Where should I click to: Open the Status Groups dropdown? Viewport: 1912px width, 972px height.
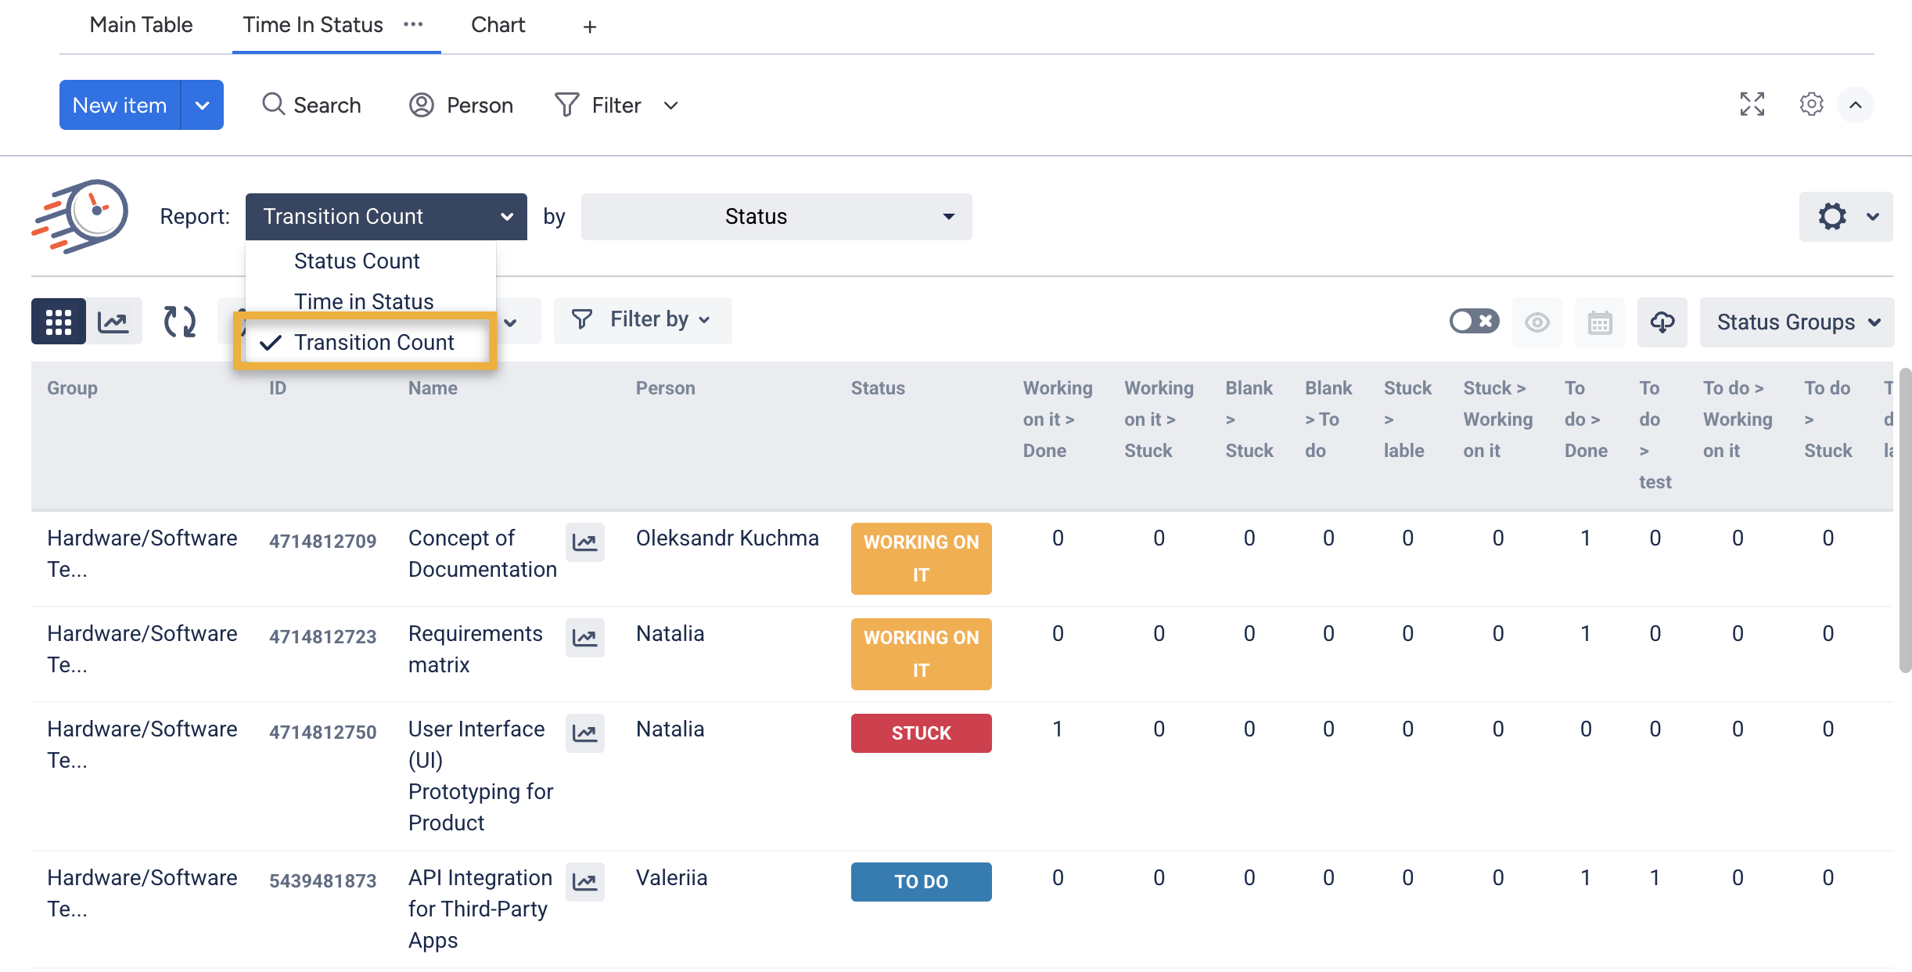(1796, 322)
